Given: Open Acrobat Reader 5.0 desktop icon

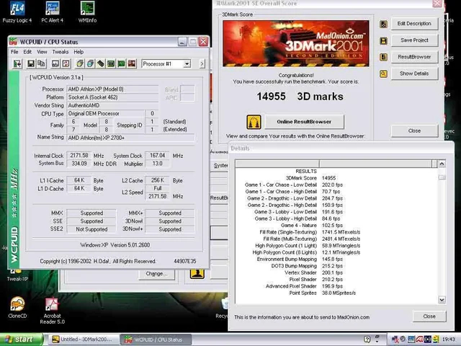Looking at the screenshot, I should [x=52, y=311].
